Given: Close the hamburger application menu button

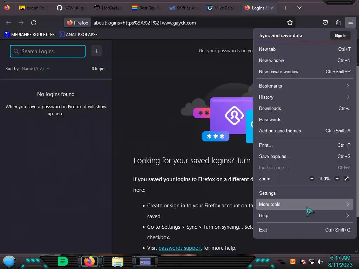Looking at the screenshot, I should coord(351,22).
